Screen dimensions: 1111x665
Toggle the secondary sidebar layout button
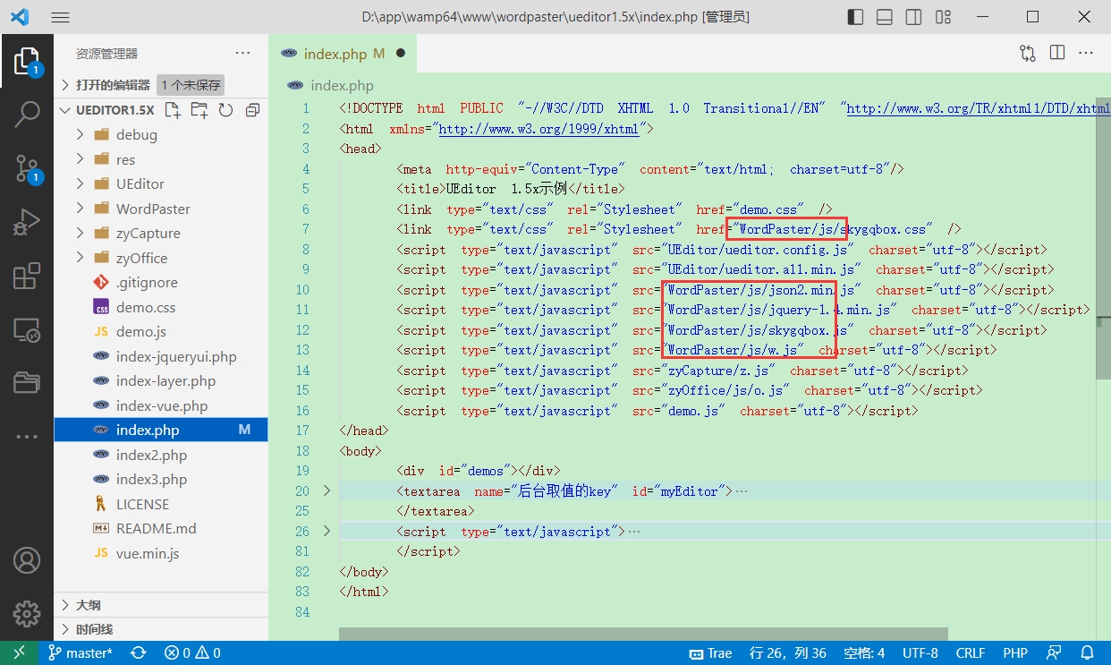(x=913, y=17)
